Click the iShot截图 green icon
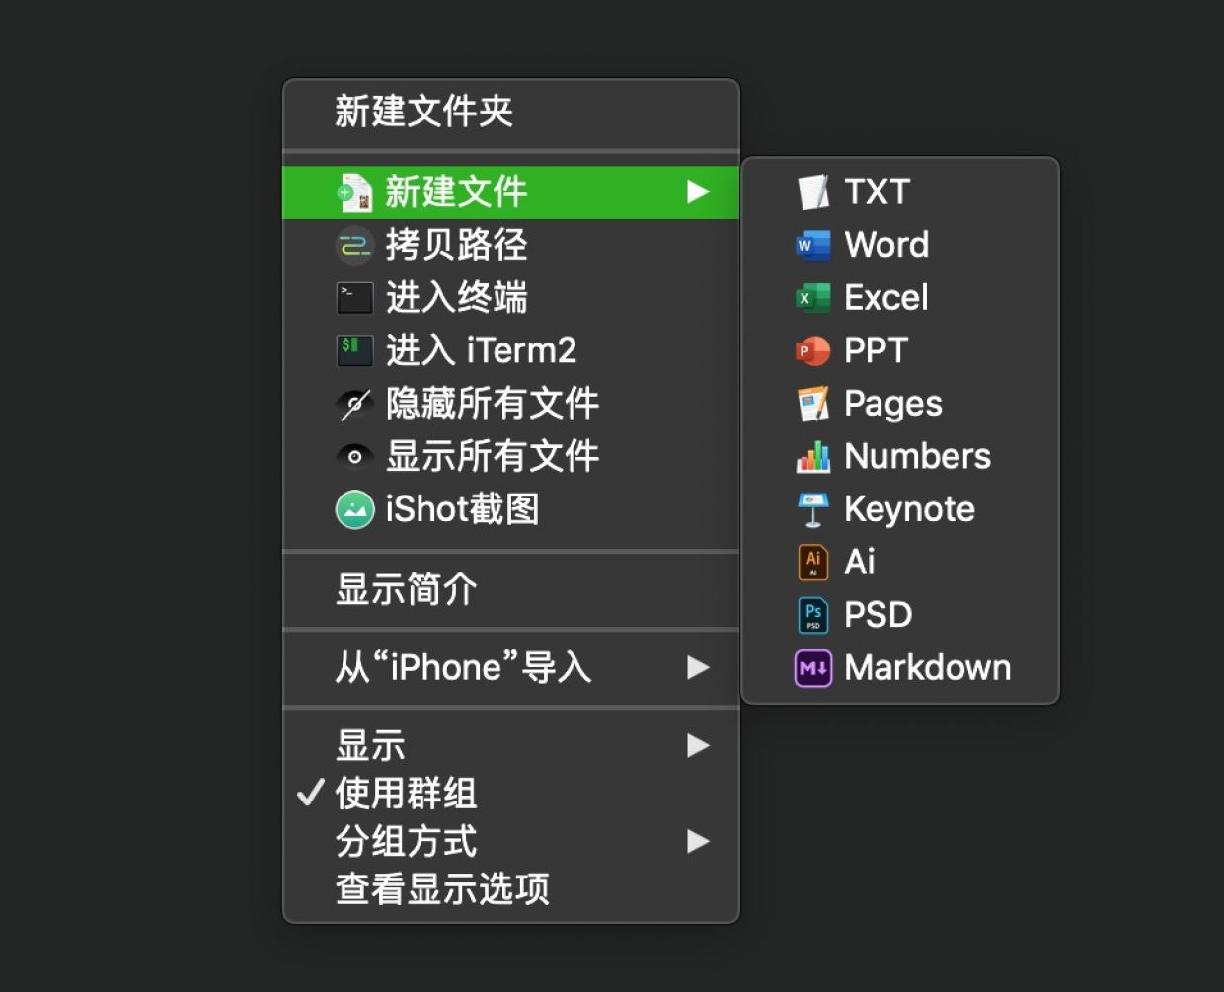1224x992 pixels. tap(355, 509)
